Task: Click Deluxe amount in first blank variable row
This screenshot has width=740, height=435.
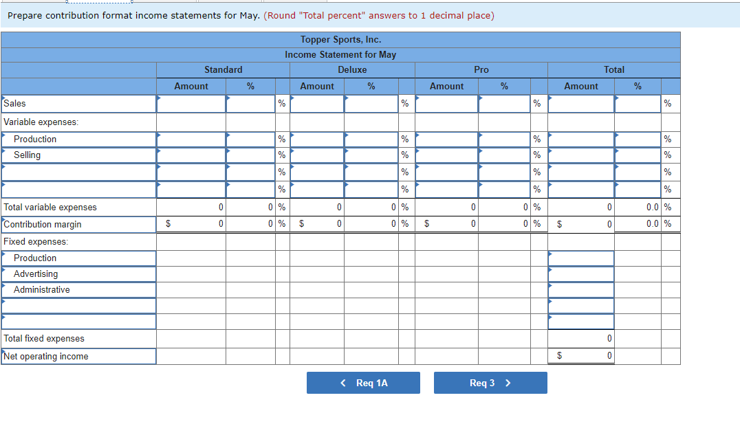Action: (x=317, y=172)
